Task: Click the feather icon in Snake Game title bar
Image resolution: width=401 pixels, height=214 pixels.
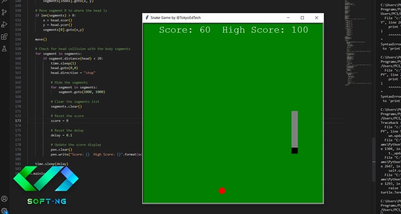Action: click(x=147, y=18)
